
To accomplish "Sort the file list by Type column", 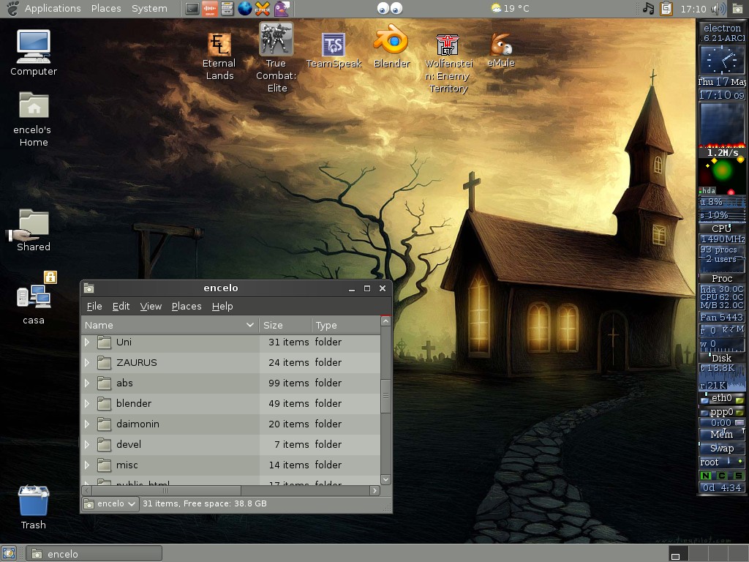I will 345,325.
